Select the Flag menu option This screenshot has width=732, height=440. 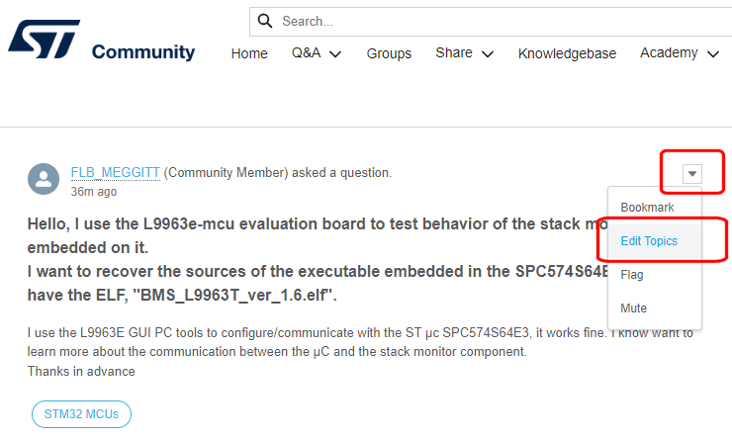[x=632, y=275]
